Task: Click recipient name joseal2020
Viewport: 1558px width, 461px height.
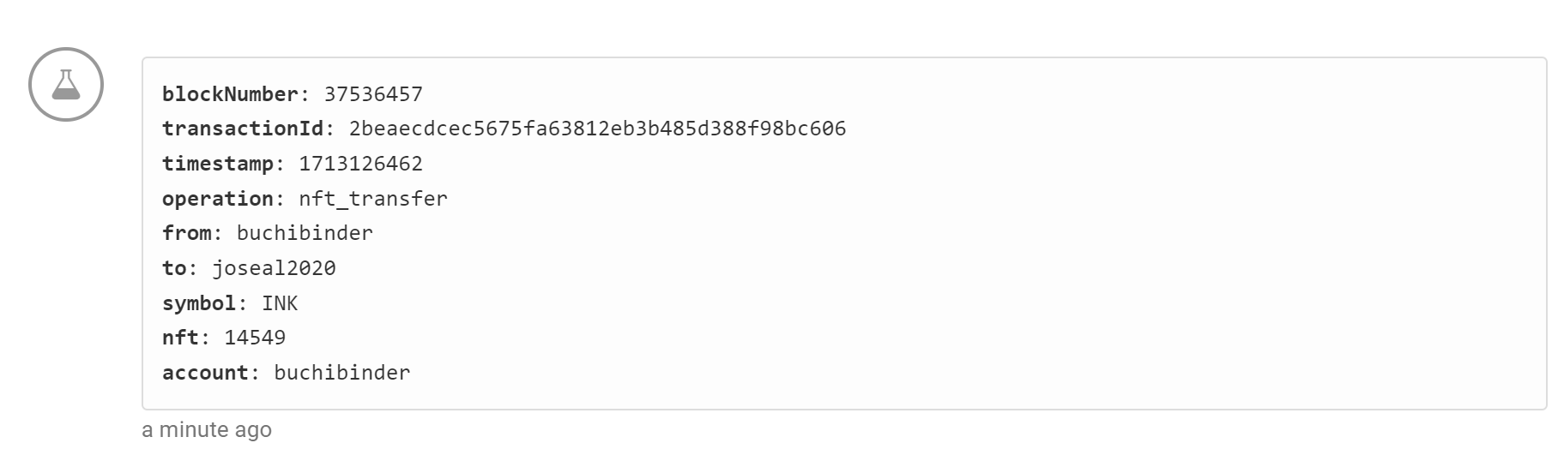Action: tap(274, 268)
